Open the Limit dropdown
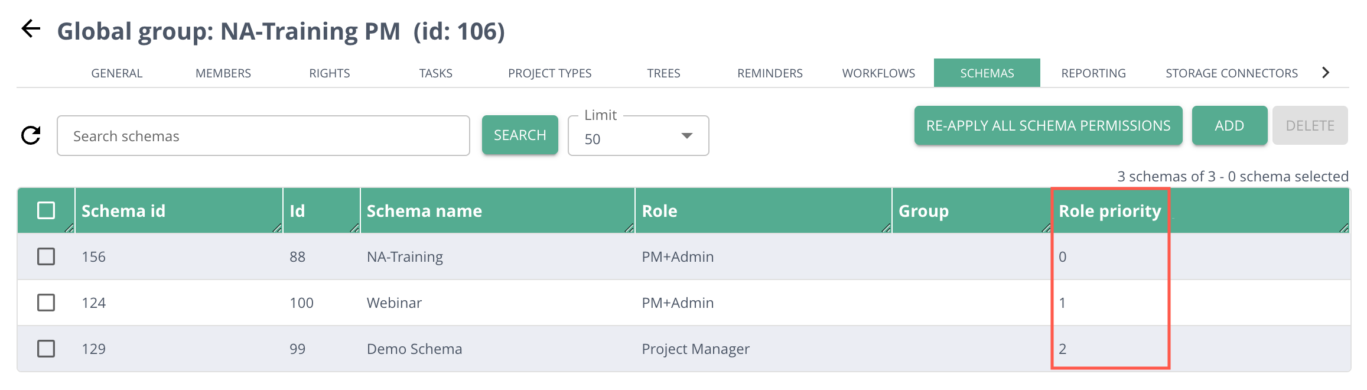Viewport: 1367px width, 390px height. [x=638, y=136]
